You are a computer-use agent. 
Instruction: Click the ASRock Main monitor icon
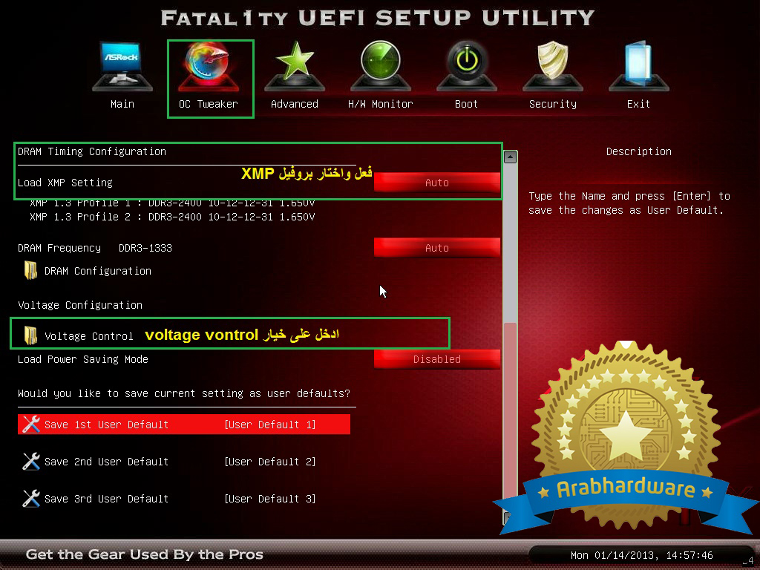pos(122,66)
